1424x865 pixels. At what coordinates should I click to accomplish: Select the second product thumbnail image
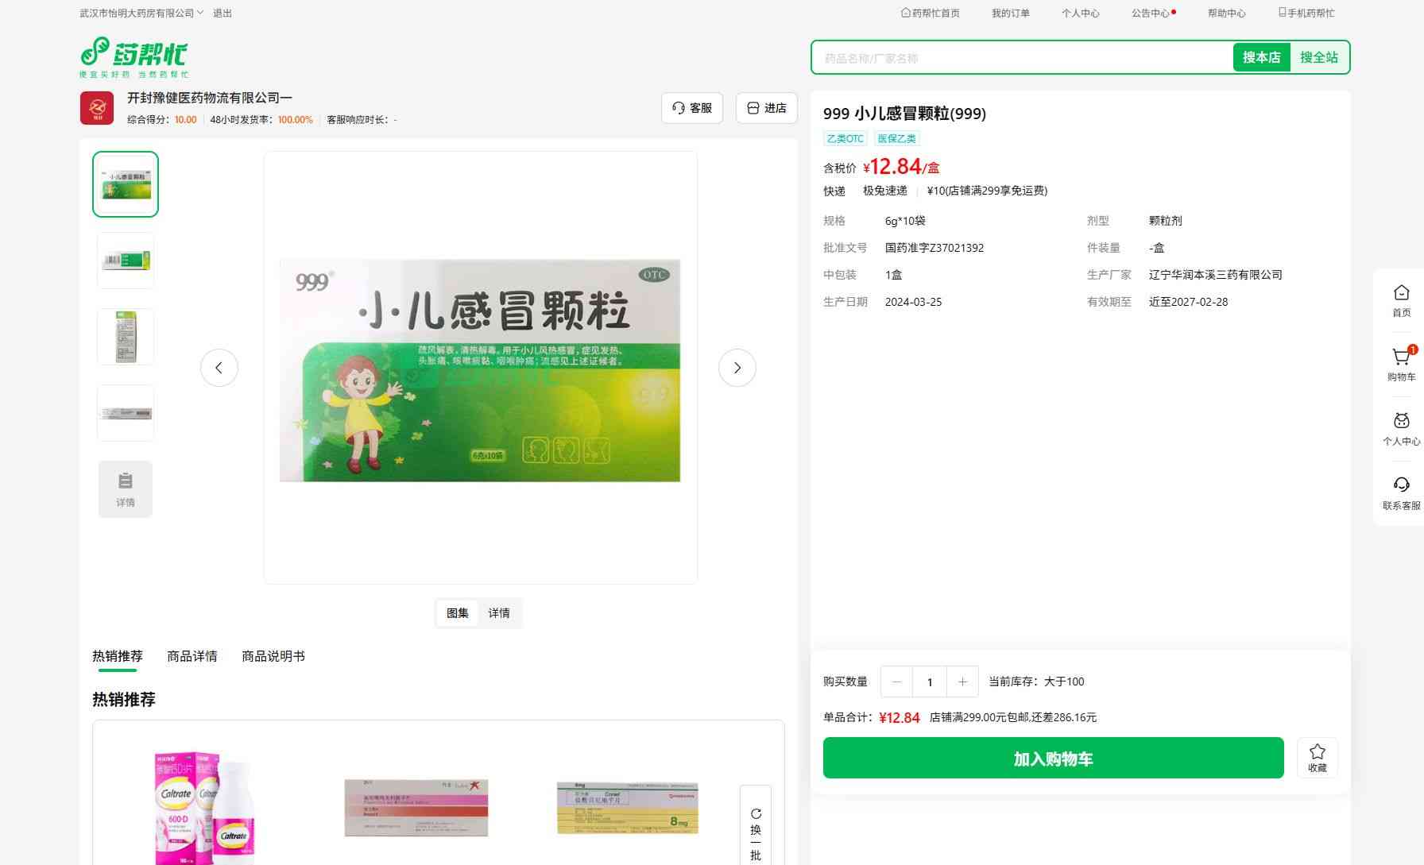pos(126,261)
